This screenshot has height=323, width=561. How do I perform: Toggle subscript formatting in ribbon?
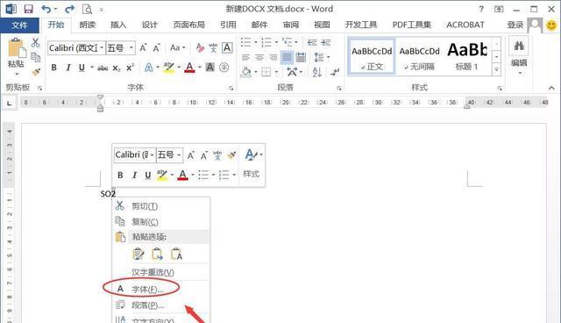point(117,68)
